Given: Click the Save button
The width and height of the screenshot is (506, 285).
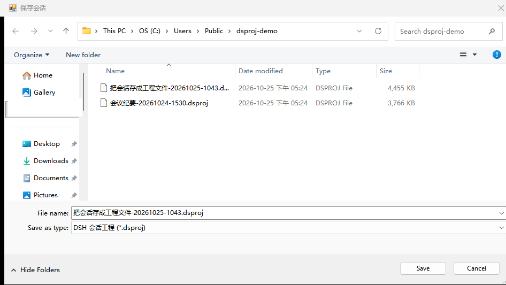Looking at the screenshot, I should click(x=423, y=268).
